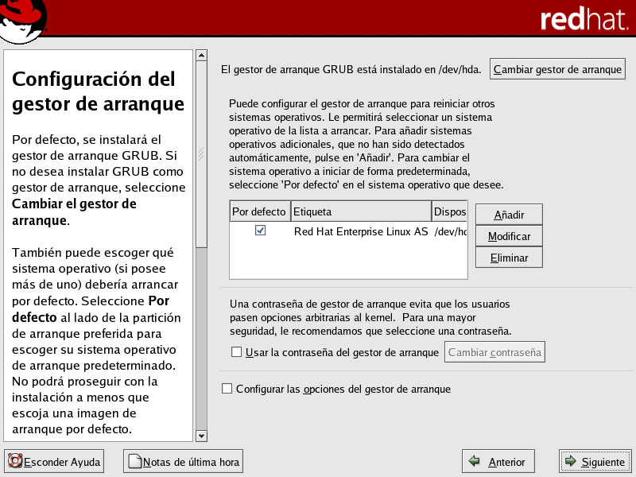Viewport: 636px width, 477px height.
Task: Click the right arrow icon on Siguiente
Action: (x=570, y=461)
